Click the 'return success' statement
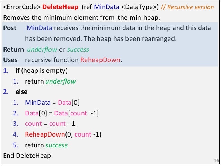Viewport: 221px width, 166px height. [46, 145]
